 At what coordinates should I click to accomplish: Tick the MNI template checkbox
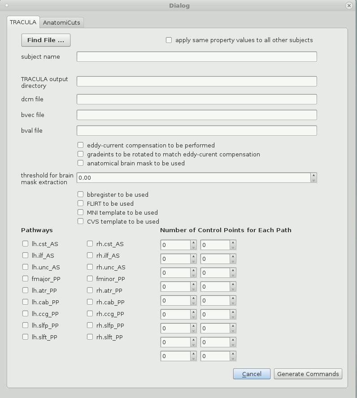[x=81, y=212]
